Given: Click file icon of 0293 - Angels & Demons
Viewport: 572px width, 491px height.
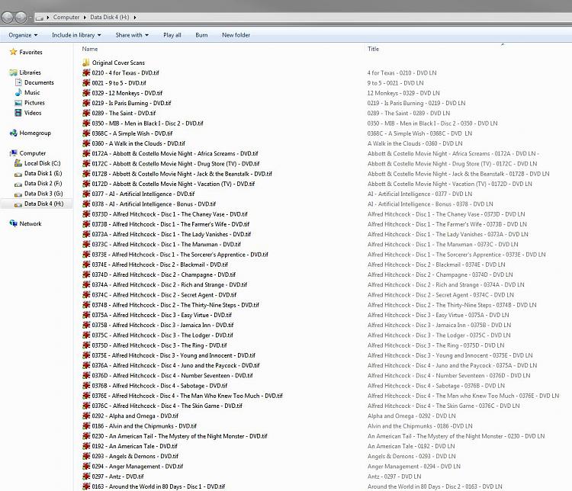Looking at the screenshot, I should click(x=86, y=456).
